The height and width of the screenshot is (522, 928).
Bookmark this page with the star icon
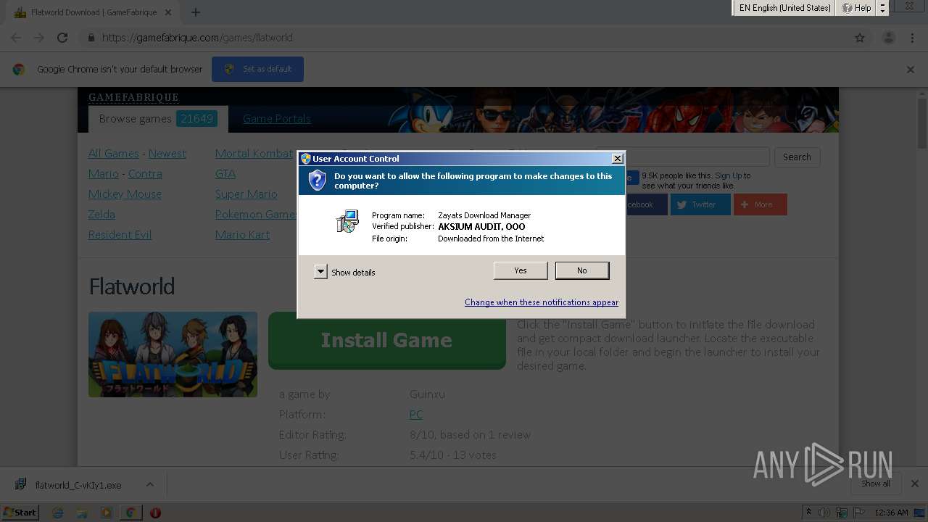[x=860, y=38]
